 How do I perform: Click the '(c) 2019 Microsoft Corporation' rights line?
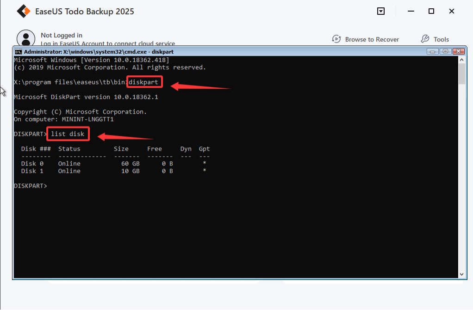pos(110,67)
